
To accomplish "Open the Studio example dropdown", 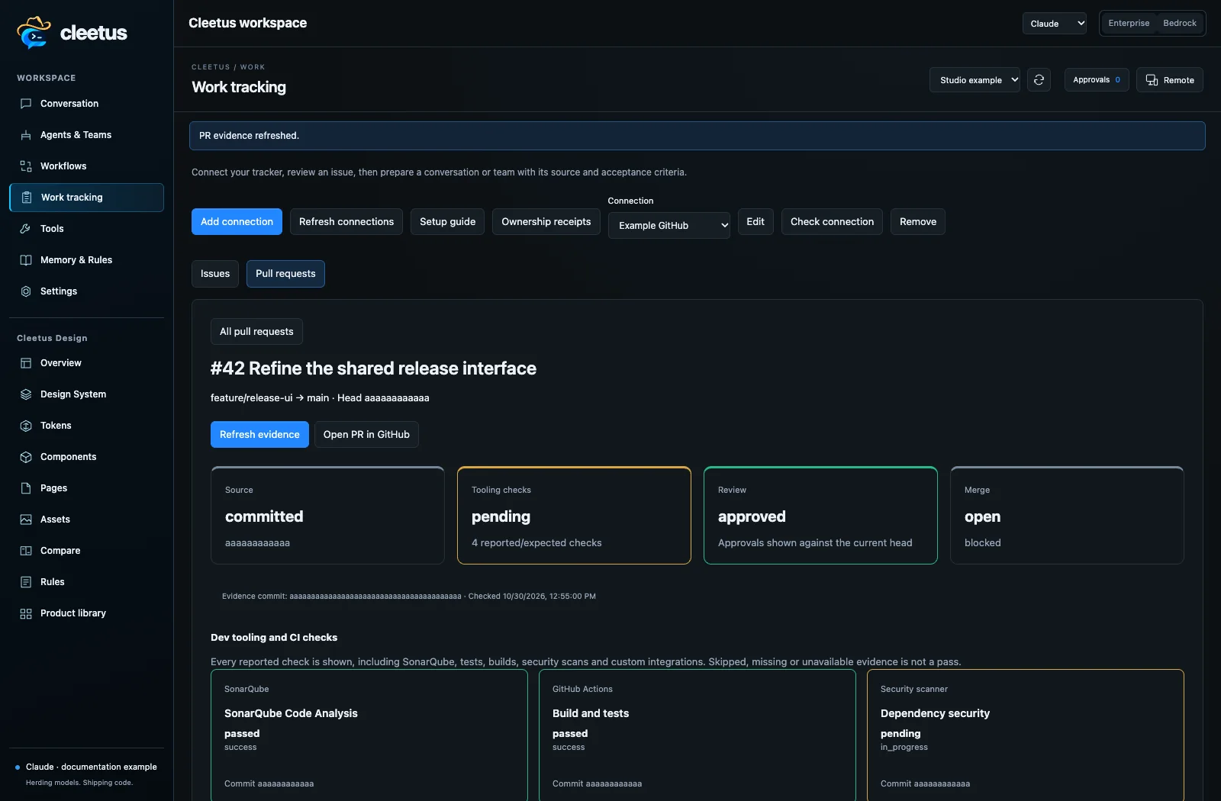I will [975, 80].
